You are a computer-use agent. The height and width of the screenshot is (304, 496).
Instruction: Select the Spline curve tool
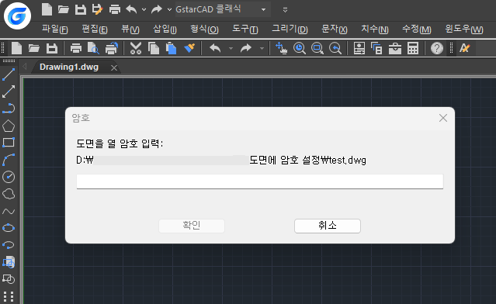(x=9, y=211)
